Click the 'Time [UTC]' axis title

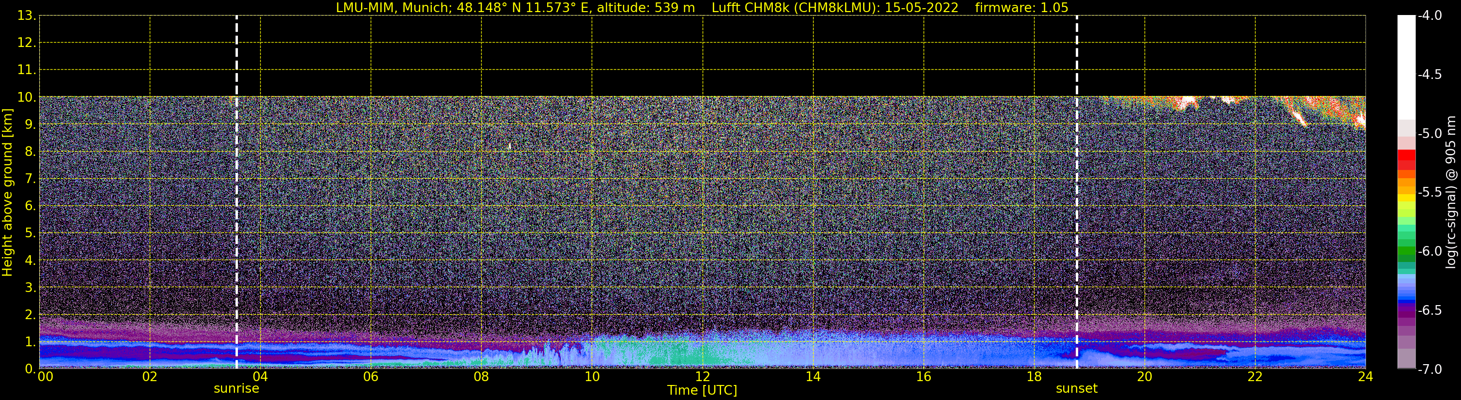702,390
